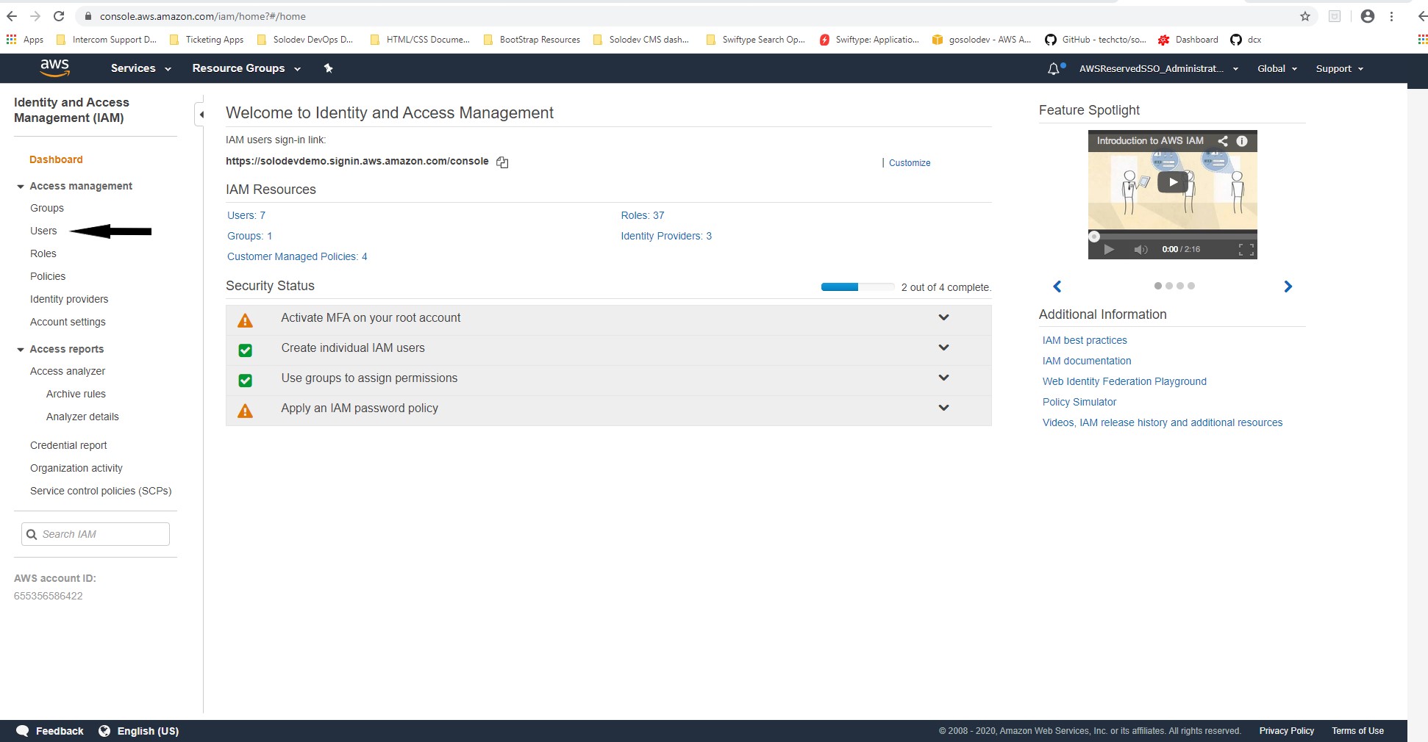Viewport: 1428px width, 742px height.
Task: Click the video info icon
Action: click(x=1242, y=141)
